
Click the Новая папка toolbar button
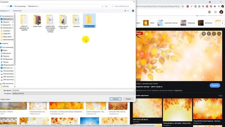(17, 11)
